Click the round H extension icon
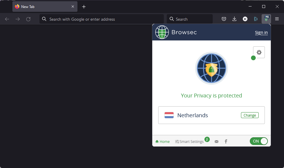 [x=245, y=19]
